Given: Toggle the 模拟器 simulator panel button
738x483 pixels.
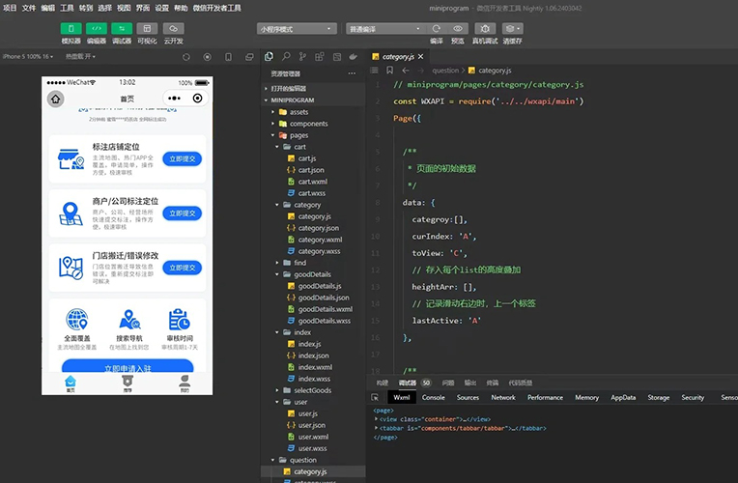Looking at the screenshot, I should (x=71, y=28).
